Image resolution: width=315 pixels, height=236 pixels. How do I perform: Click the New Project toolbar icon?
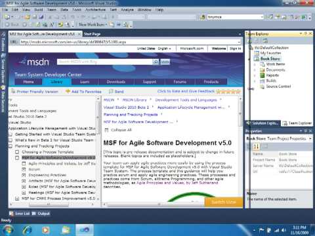7,17
